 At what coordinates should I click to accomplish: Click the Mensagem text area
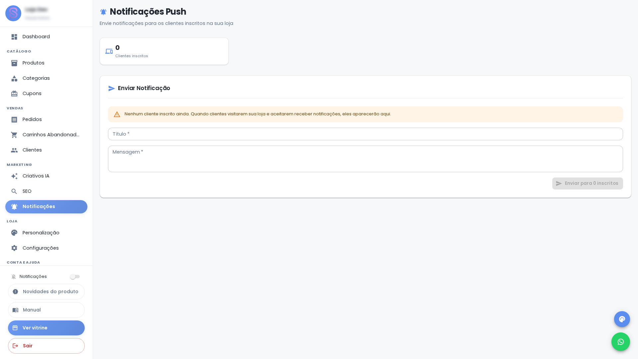pos(366,159)
